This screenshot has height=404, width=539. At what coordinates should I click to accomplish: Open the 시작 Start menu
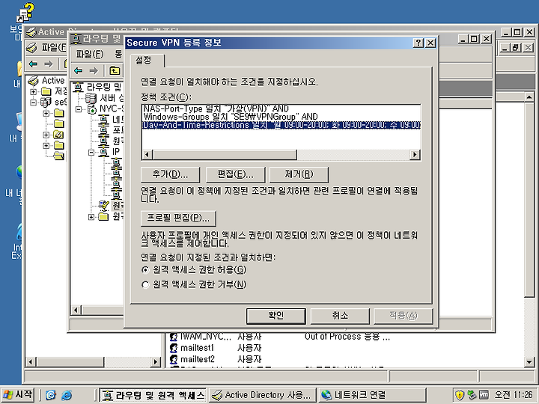(18, 394)
